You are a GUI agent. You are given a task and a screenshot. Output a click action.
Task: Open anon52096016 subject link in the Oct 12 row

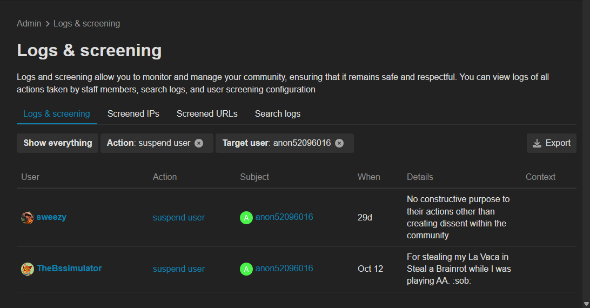tap(284, 268)
